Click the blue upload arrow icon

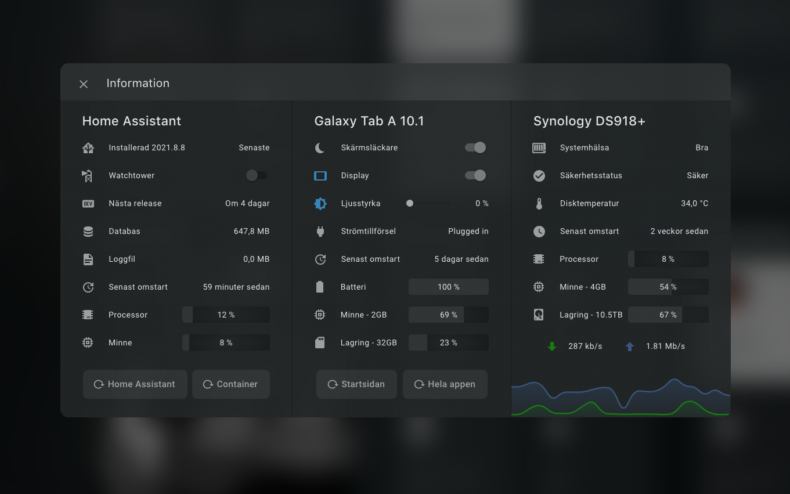pos(630,347)
